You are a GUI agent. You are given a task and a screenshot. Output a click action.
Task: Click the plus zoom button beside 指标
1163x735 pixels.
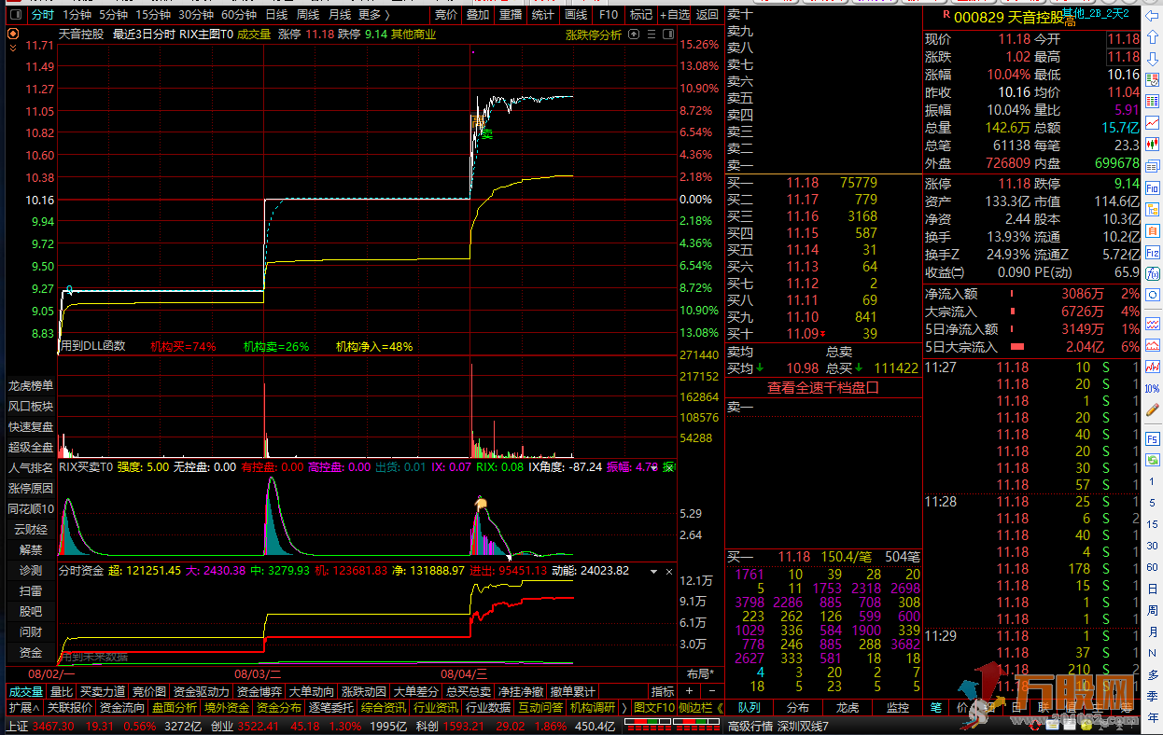pyautogui.click(x=689, y=691)
